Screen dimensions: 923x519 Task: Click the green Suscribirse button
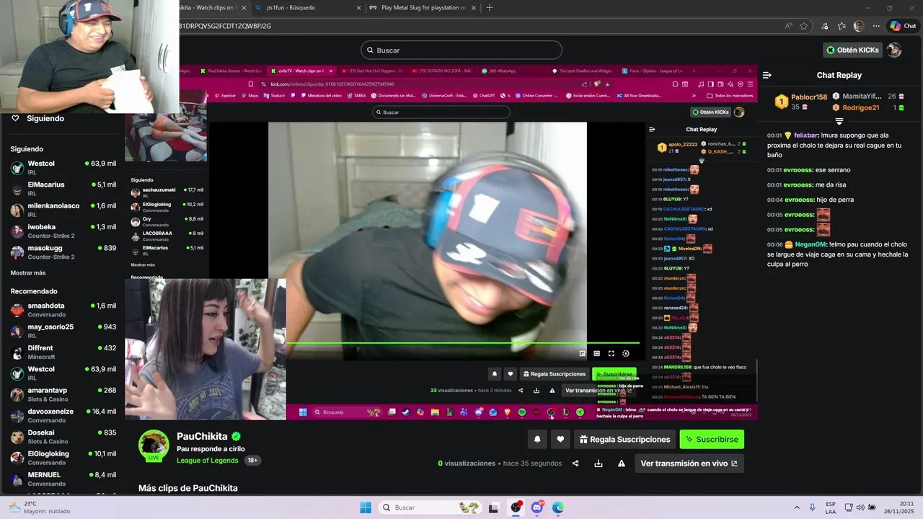pyautogui.click(x=712, y=439)
